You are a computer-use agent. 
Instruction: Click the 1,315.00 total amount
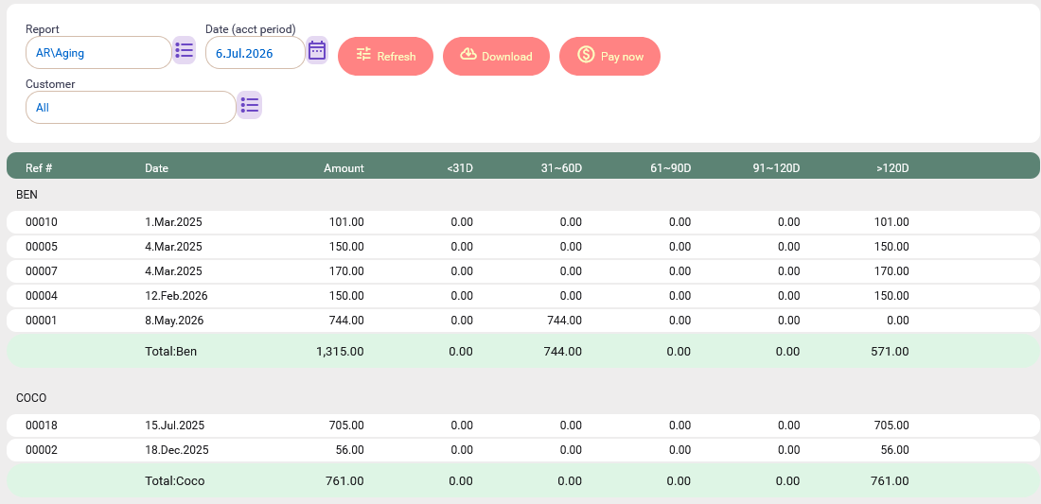point(341,352)
